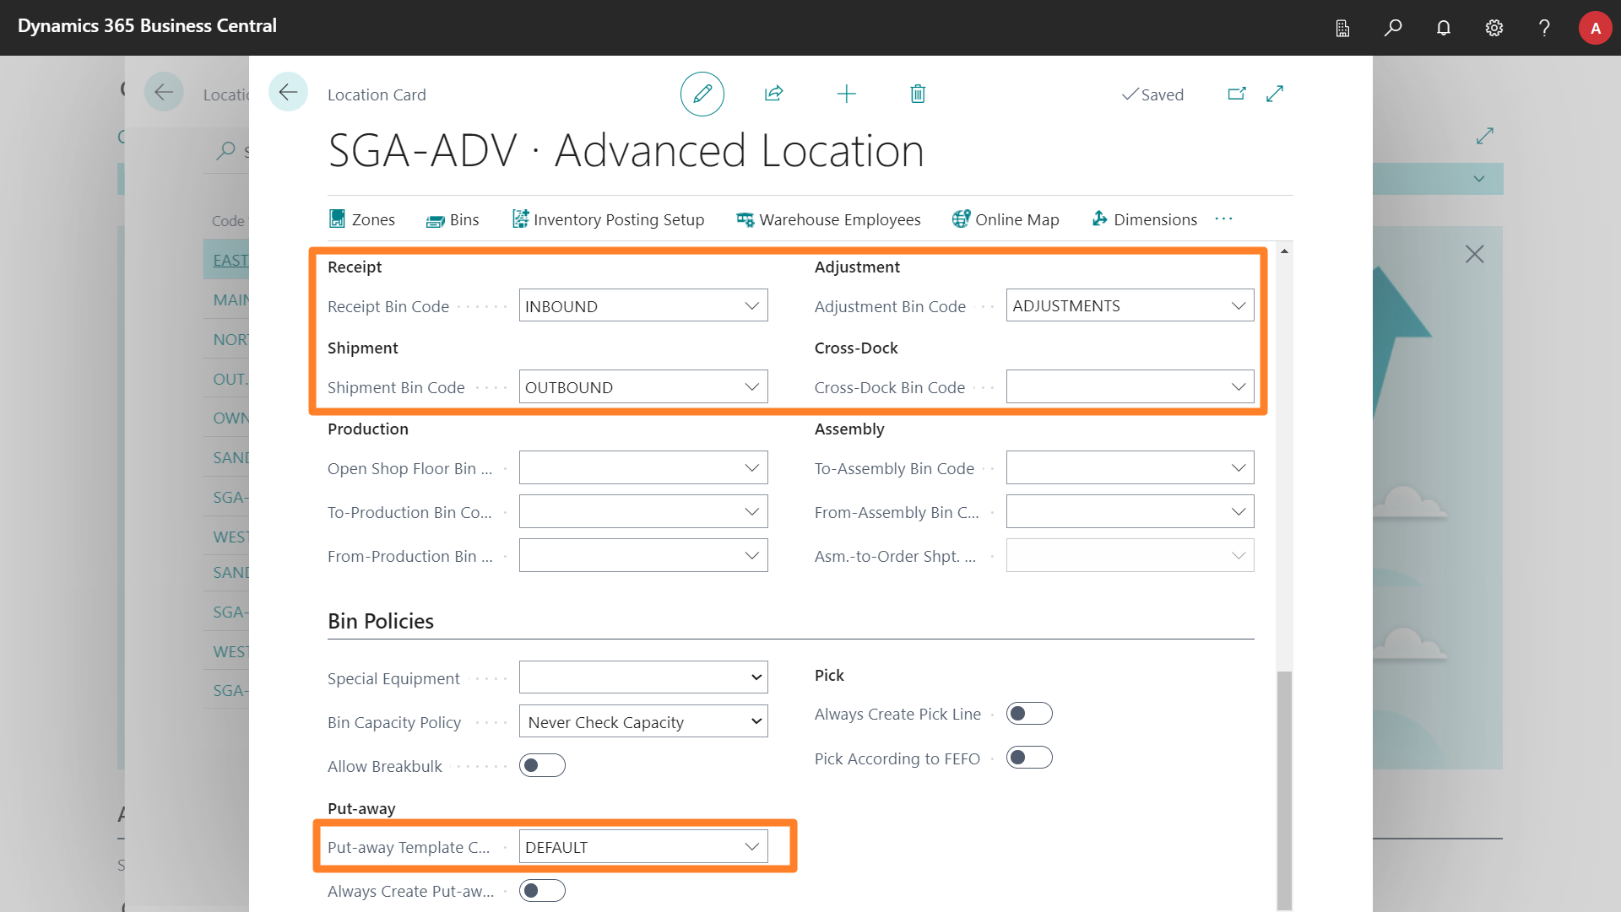The width and height of the screenshot is (1621, 912).
Task: Click search magnifier in background Locations list
Action: pos(225,151)
